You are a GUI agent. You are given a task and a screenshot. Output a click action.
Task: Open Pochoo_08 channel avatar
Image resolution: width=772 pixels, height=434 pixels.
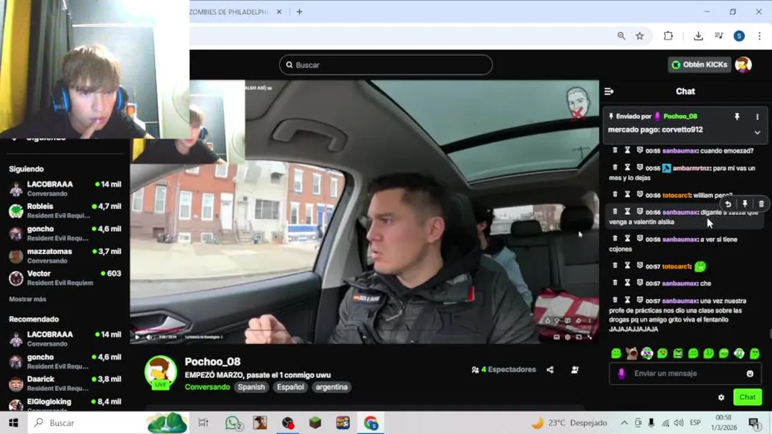pyautogui.click(x=160, y=372)
